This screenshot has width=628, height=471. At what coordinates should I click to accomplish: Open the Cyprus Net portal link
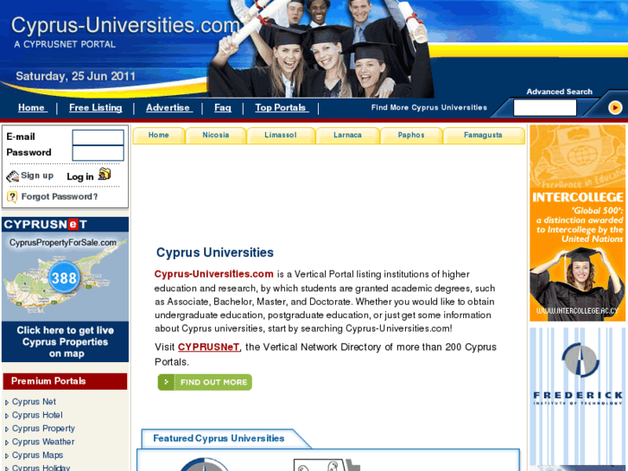coord(34,402)
